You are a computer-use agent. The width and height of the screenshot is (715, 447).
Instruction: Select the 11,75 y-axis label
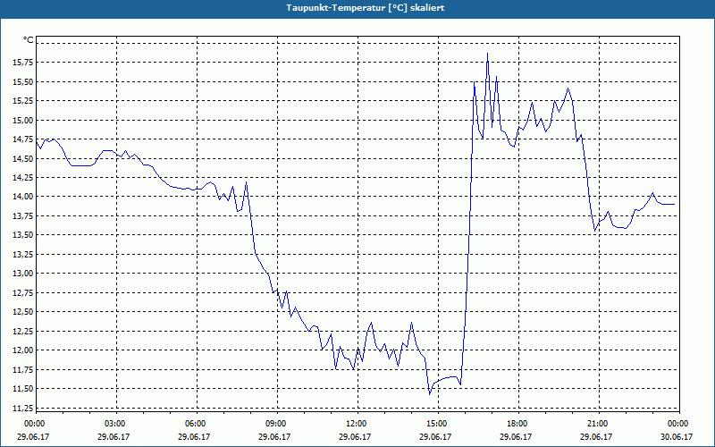tap(23, 369)
